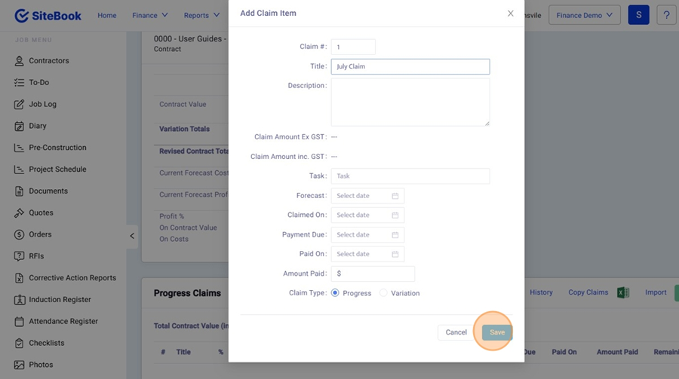The height and width of the screenshot is (379, 679).
Task: Click the Description text area
Action: [x=410, y=102]
